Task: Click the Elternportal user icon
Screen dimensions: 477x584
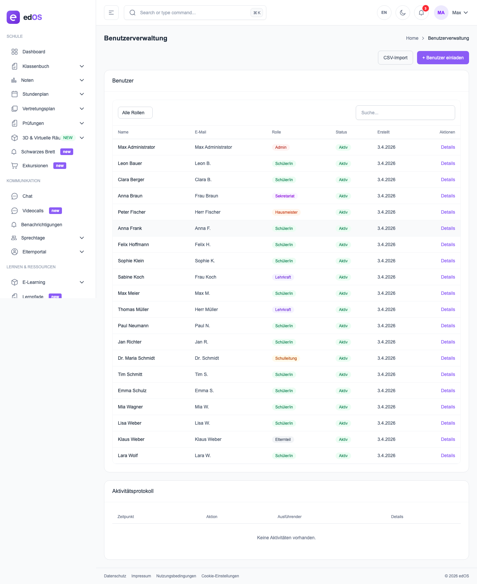Action: click(15, 252)
